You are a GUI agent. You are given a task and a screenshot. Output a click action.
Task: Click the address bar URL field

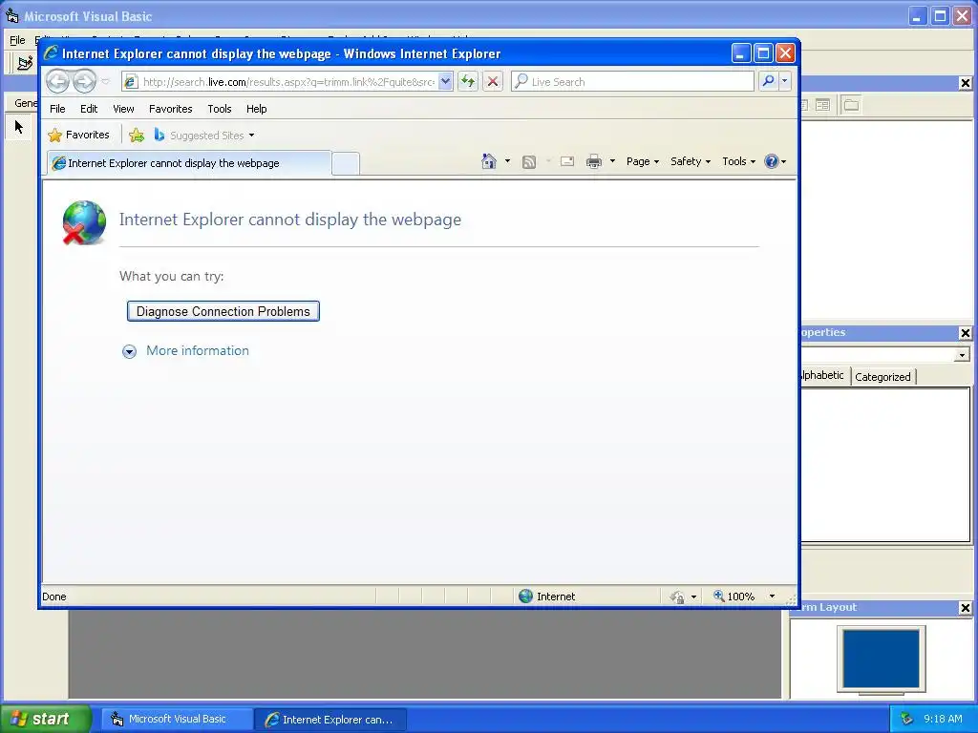tap(288, 82)
